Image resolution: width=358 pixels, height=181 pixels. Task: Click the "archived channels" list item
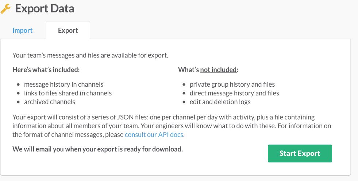click(50, 102)
